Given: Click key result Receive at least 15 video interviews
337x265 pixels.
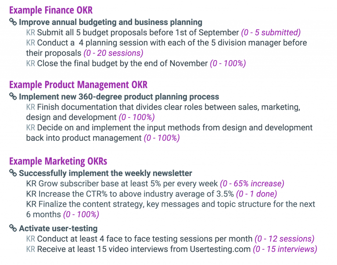Looking at the screenshot, I should tap(144, 249).
